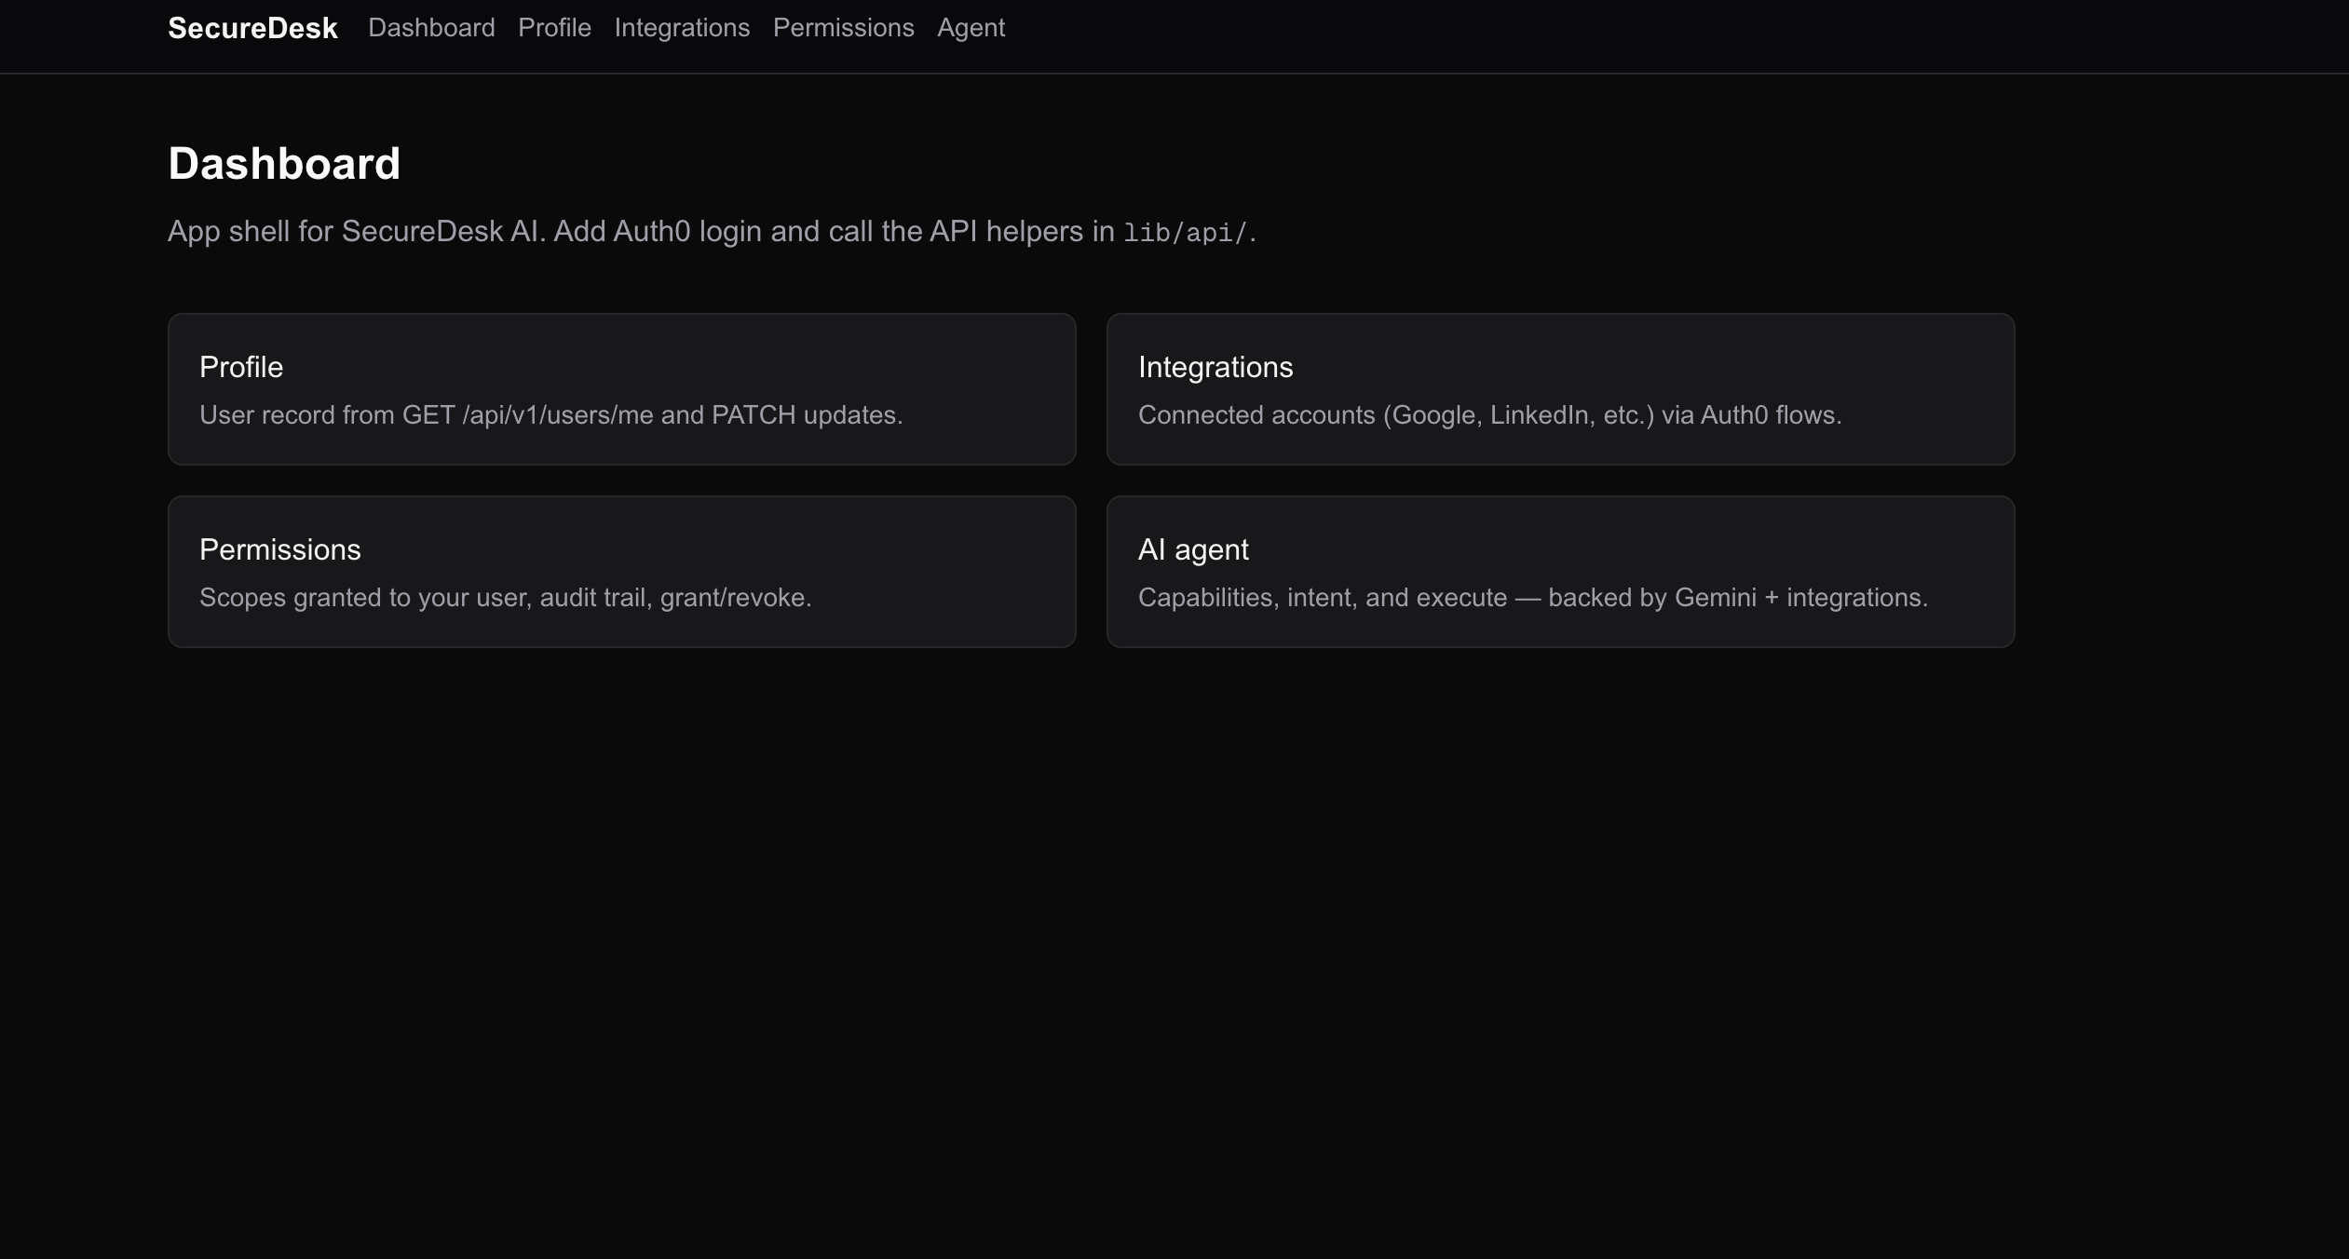Go to Profile in the navigation bar
Screen dimensions: 2349x1259
[554, 28]
